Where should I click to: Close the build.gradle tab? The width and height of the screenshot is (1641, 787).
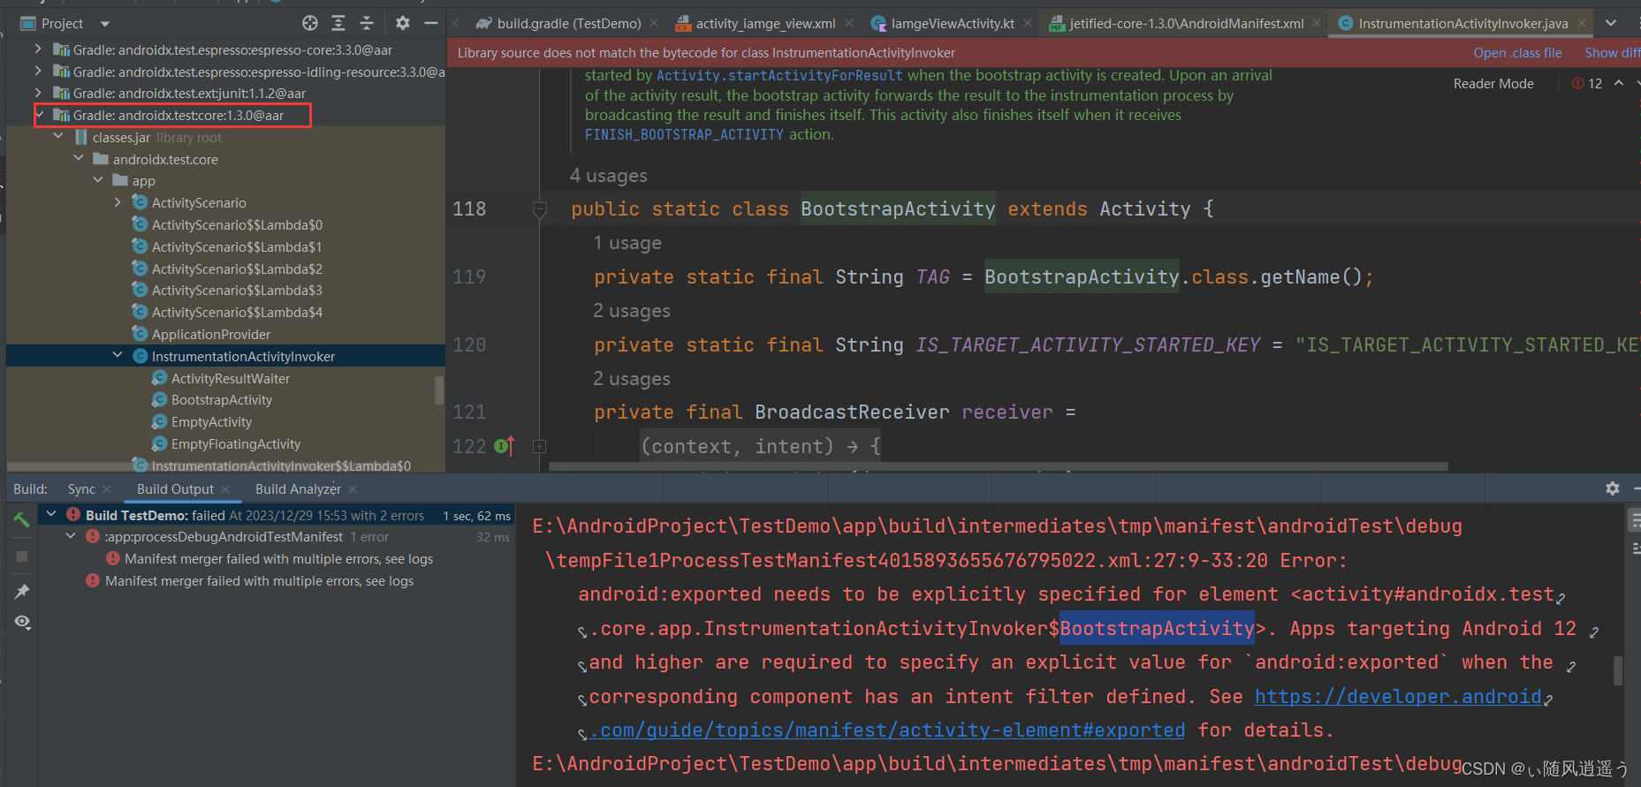pyautogui.click(x=654, y=24)
